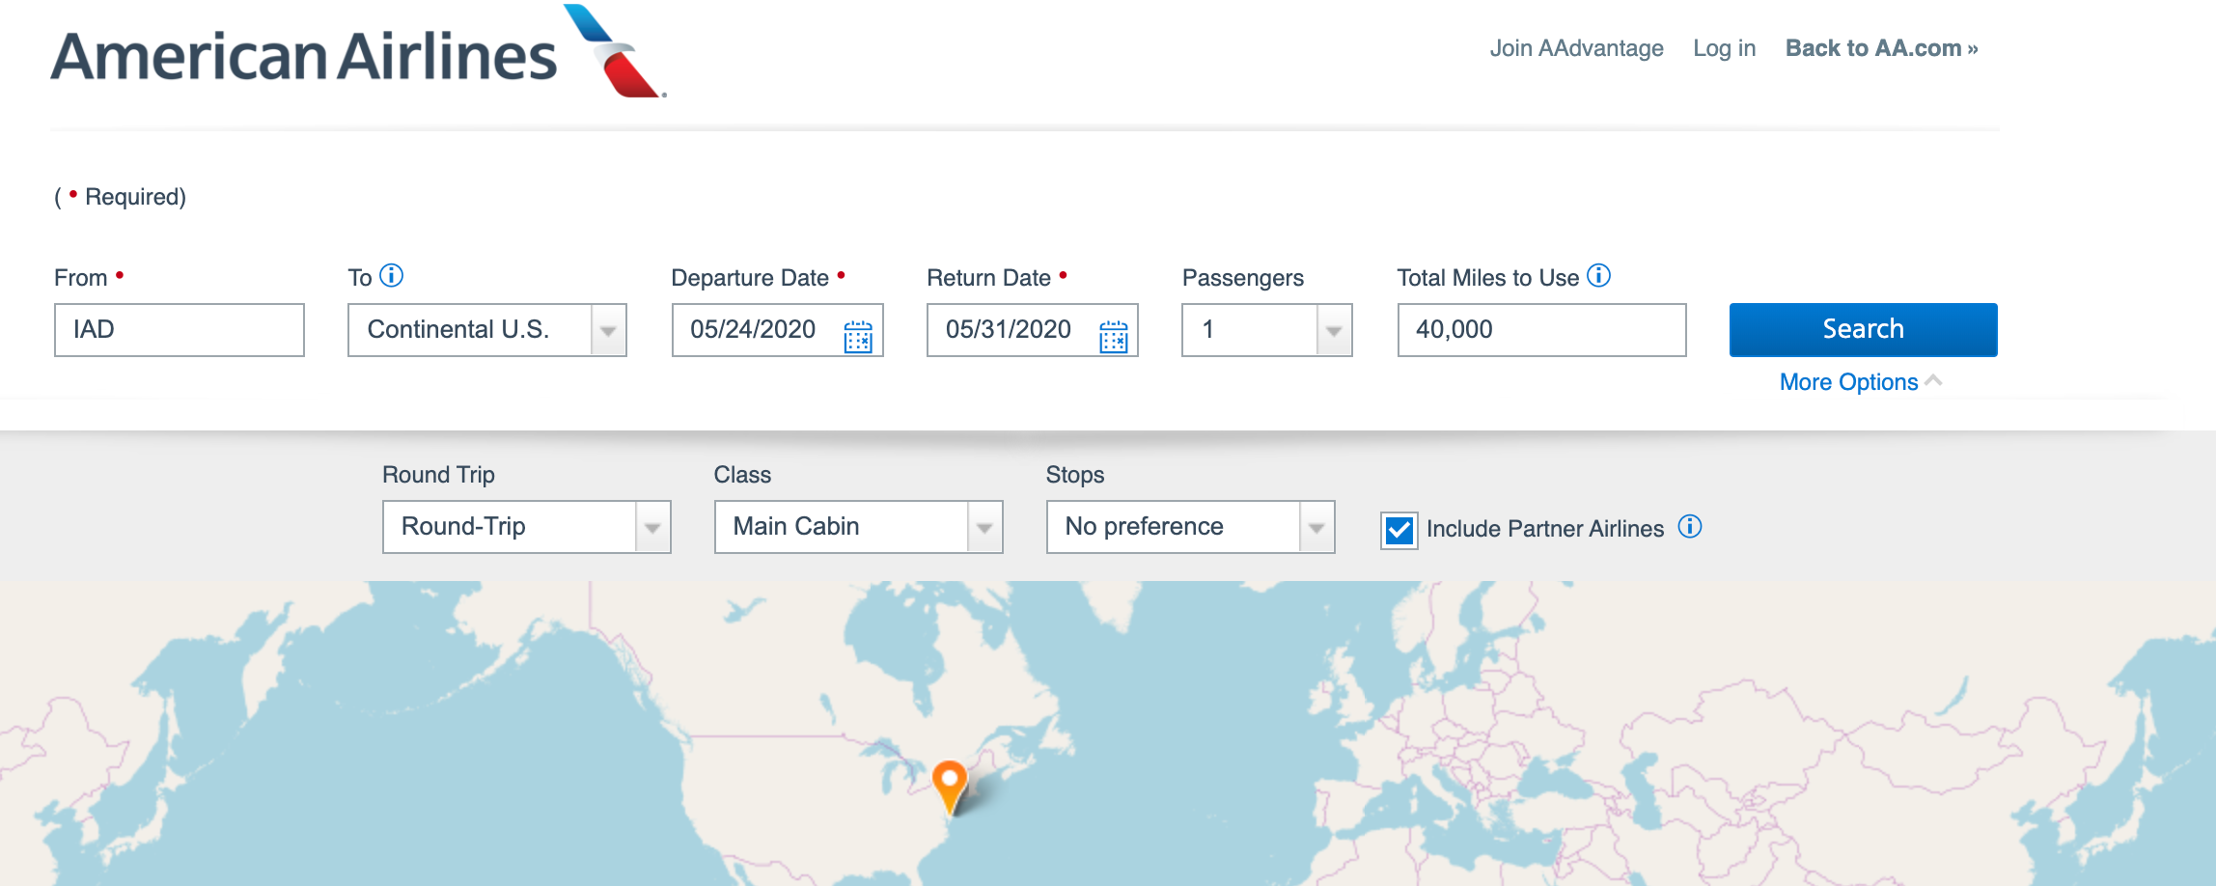Uncheck Include Partner Airlines checkbox
The image size is (2216, 886).
coord(1399,530)
